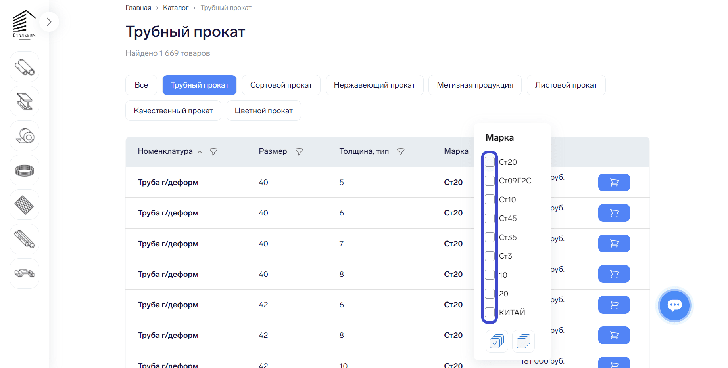Screen dimensions: 728x368
Task: Select all Марка filter options icon
Action: [x=497, y=341]
